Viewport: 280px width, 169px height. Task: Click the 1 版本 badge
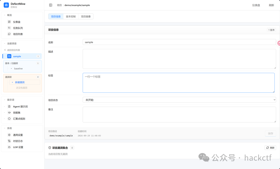coord(271,30)
